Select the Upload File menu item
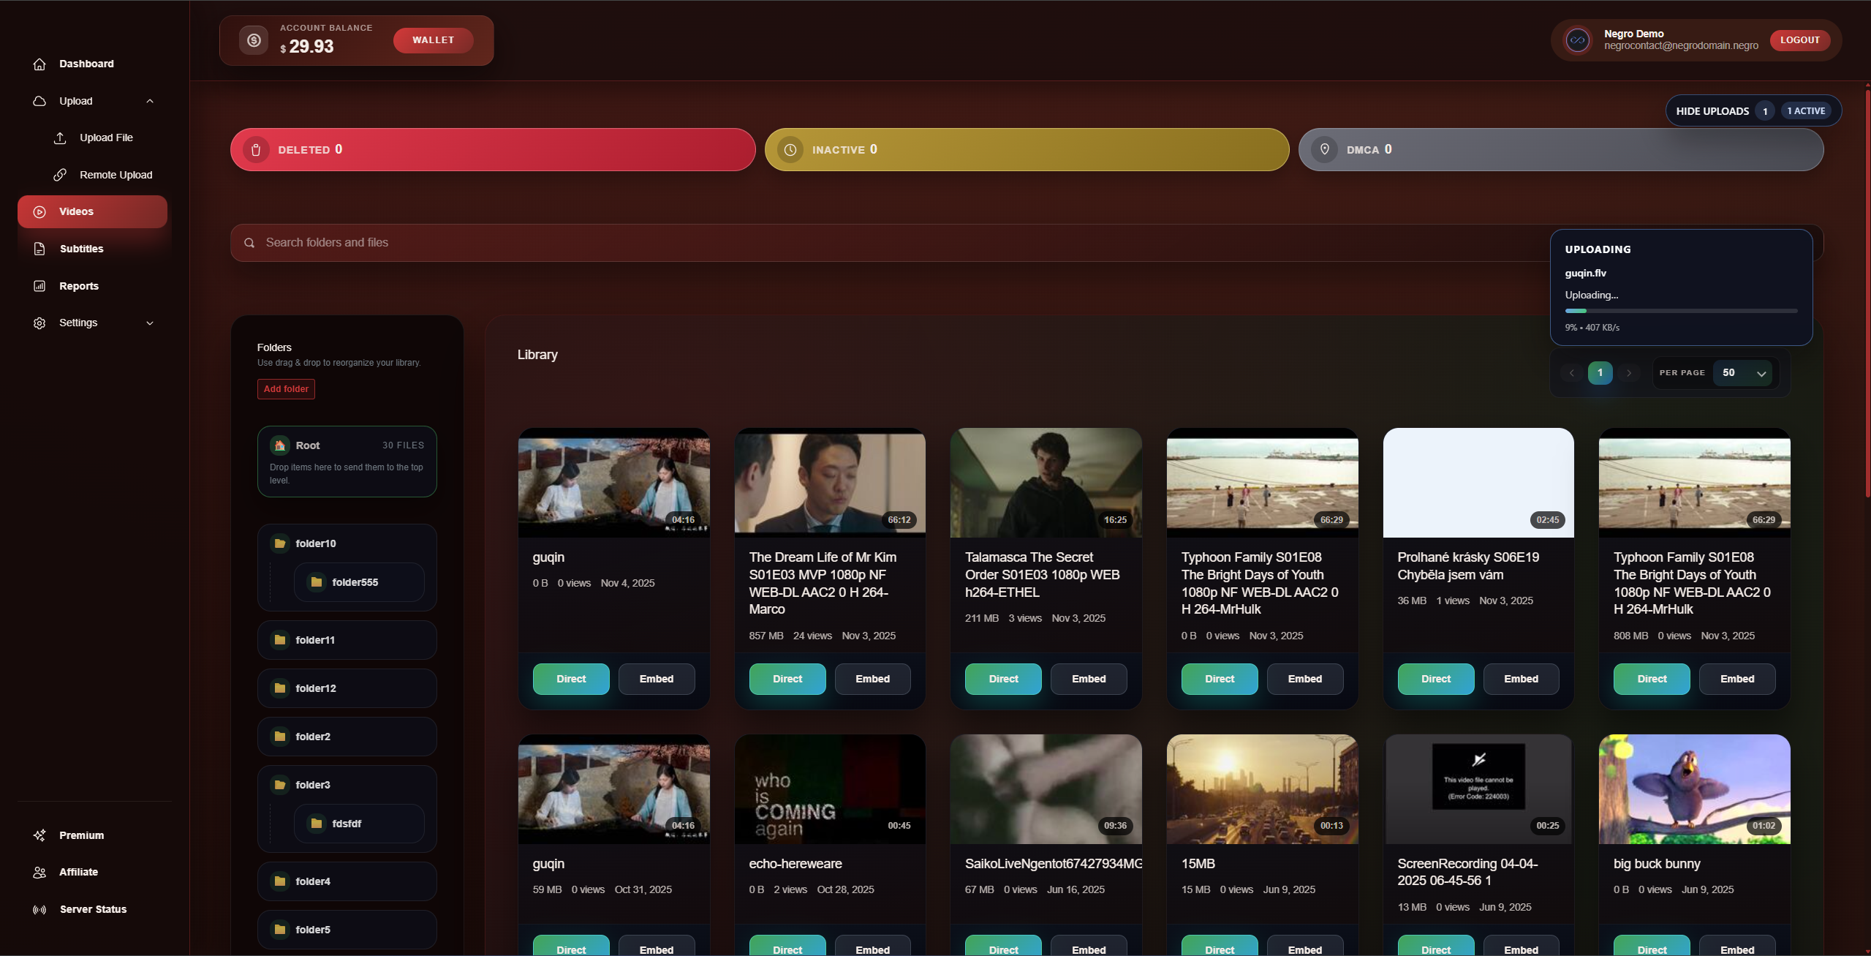This screenshot has width=1871, height=956. coord(106,138)
